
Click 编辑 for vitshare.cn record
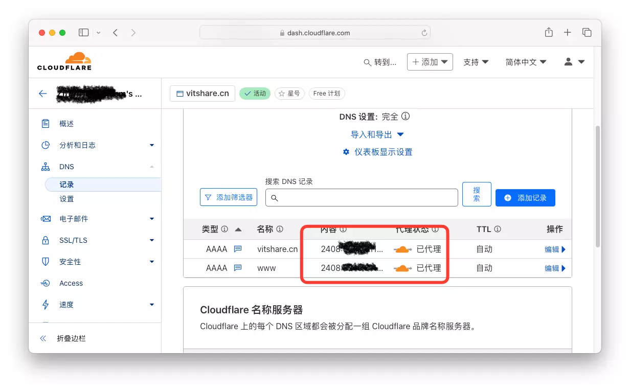(x=555, y=249)
